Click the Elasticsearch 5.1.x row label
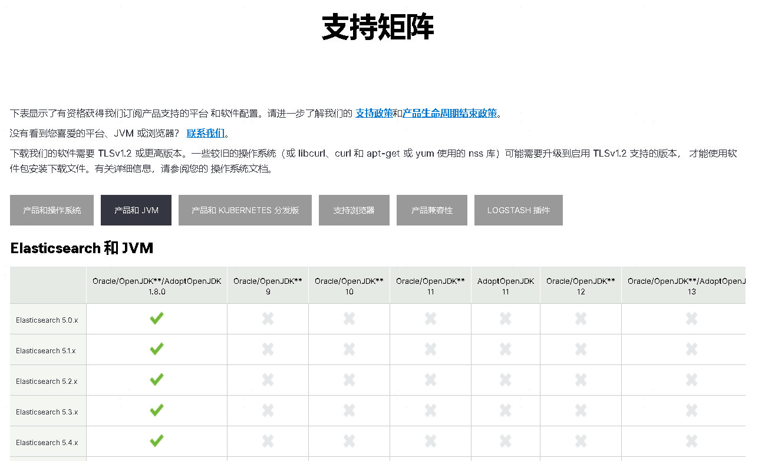Viewport: 765px width, 461px height. pyautogui.click(x=46, y=351)
